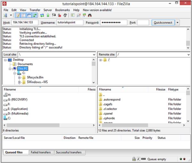Reconnect to the last server
192x163 pixels.
coord(65,15)
